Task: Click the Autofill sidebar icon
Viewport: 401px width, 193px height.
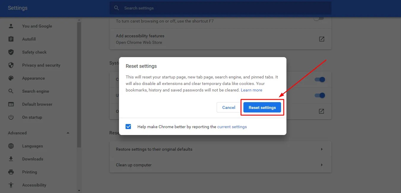Action: (x=11, y=39)
